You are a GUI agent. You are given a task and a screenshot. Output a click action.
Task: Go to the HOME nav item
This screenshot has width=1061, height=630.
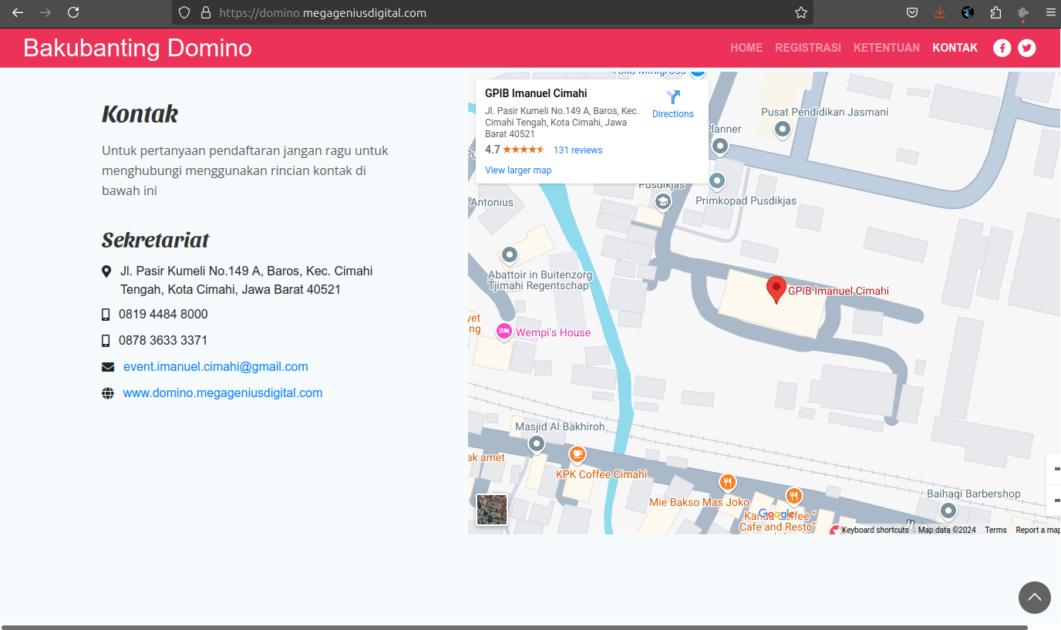click(746, 48)
